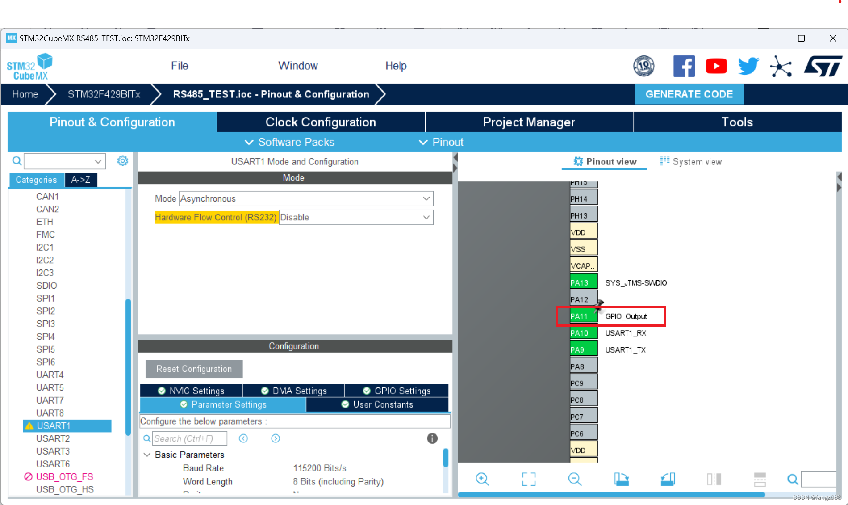Select USART1 in the peripheral list
The width and height of the screenshot is (848, 505).
[x=67, y=425]
